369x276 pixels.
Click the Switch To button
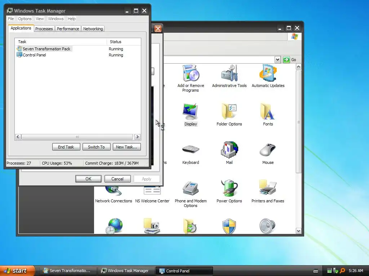[x=96, y=147]
